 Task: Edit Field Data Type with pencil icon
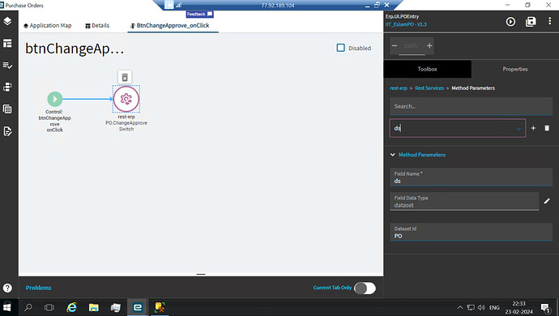[x=547, y=201]
